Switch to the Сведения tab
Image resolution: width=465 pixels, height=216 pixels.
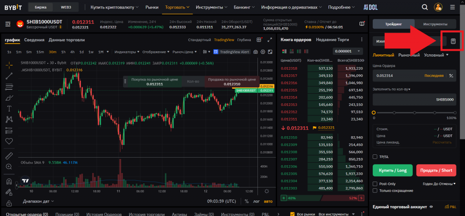(x=35, y=40)
